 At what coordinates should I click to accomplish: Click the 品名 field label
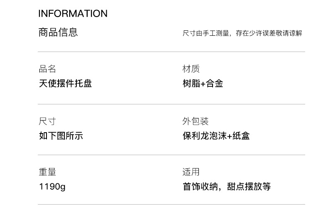click(47, 69)
